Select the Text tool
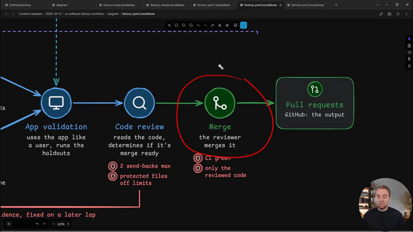Viewport: 413px width, 232px height. 220,25
